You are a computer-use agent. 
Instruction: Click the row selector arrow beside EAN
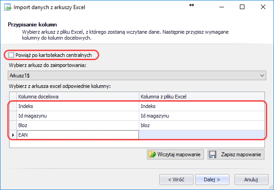click(x=12, y=134)
